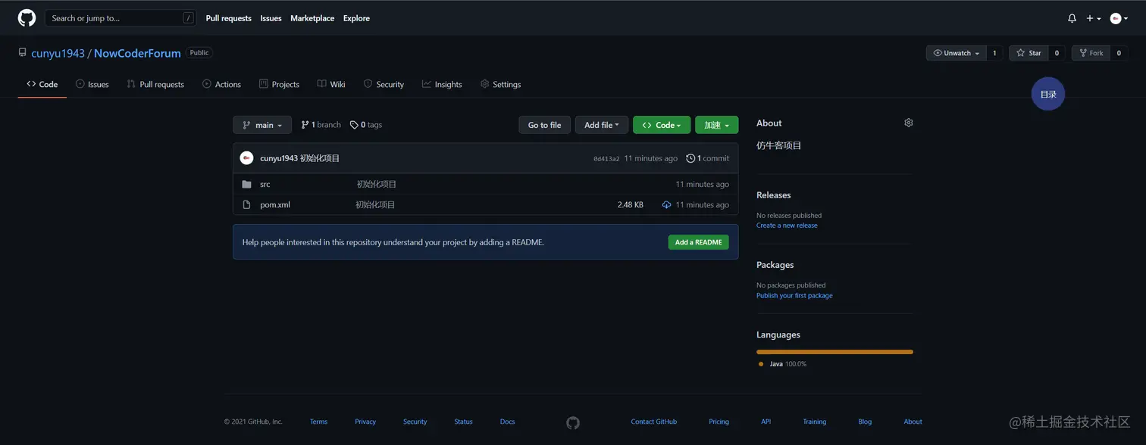The width and height of the screenshot is (1146, 445).
Task: Click the Java language bar
Action: [x=834, y=352]
